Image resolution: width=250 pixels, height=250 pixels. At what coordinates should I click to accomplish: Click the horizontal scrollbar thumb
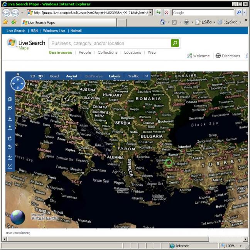click(108, 239)
